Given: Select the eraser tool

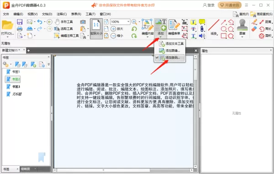Looking at the screenshot, I should click(254, 29).
